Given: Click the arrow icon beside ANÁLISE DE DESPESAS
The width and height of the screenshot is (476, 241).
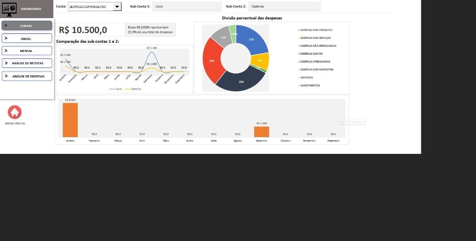Looking at the screenshot, I should (x=6, y=76).
